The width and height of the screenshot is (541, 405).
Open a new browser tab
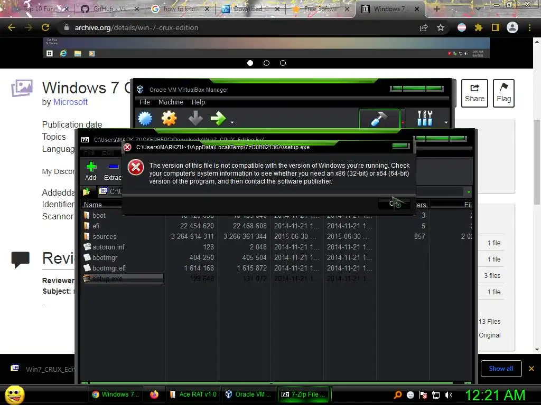[x=437, y=9]
